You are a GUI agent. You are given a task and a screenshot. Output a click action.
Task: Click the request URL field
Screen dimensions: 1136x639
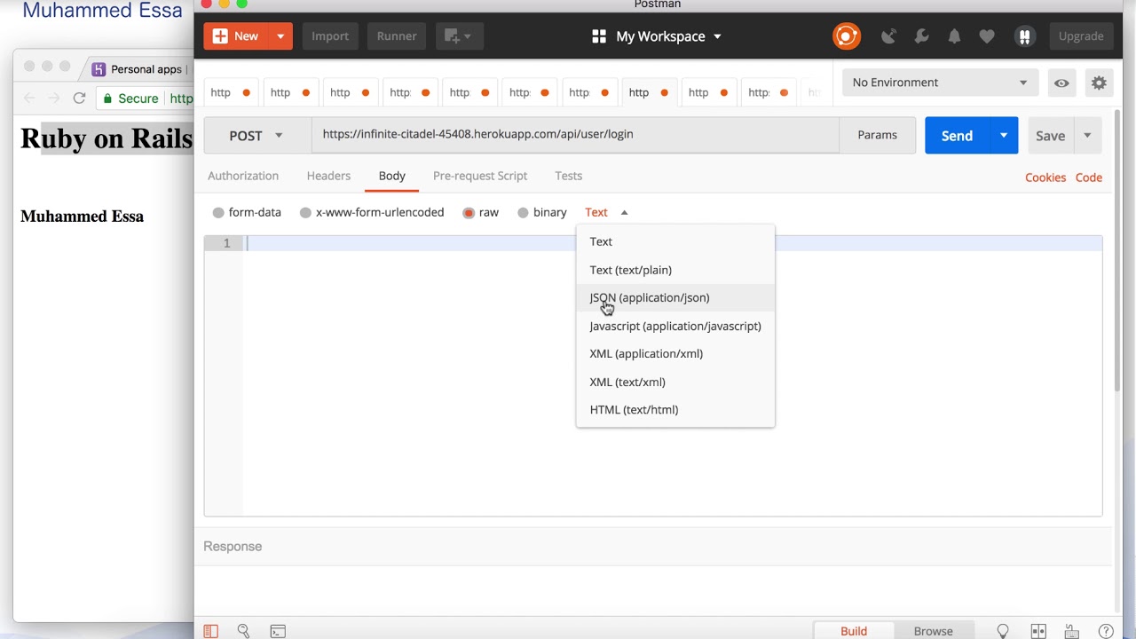click(575, 135)
